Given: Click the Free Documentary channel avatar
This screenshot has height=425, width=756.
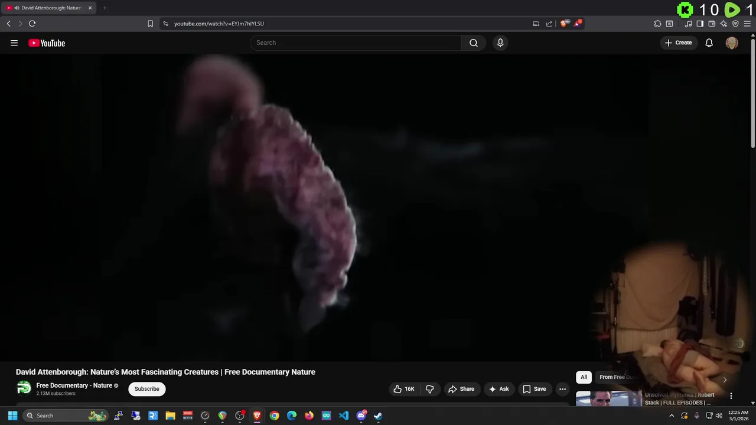Looking at the screenshot, I should coord(24,388).
